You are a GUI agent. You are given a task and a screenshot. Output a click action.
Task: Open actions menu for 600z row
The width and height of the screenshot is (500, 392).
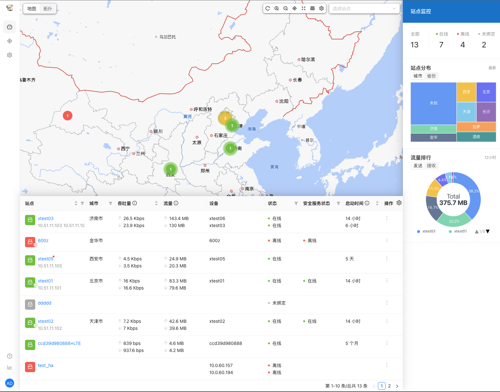coord(387,240)
